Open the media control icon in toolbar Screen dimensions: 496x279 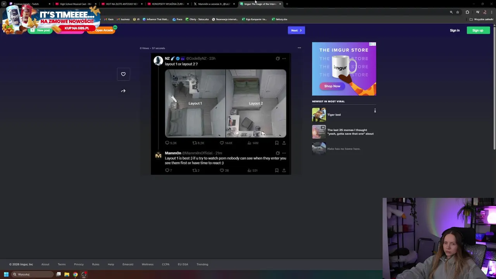tap(477, 12)
